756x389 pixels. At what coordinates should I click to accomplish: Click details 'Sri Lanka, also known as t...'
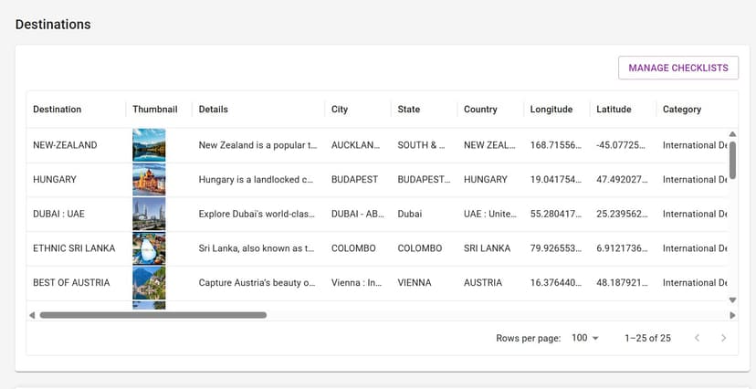coord(257,248)
